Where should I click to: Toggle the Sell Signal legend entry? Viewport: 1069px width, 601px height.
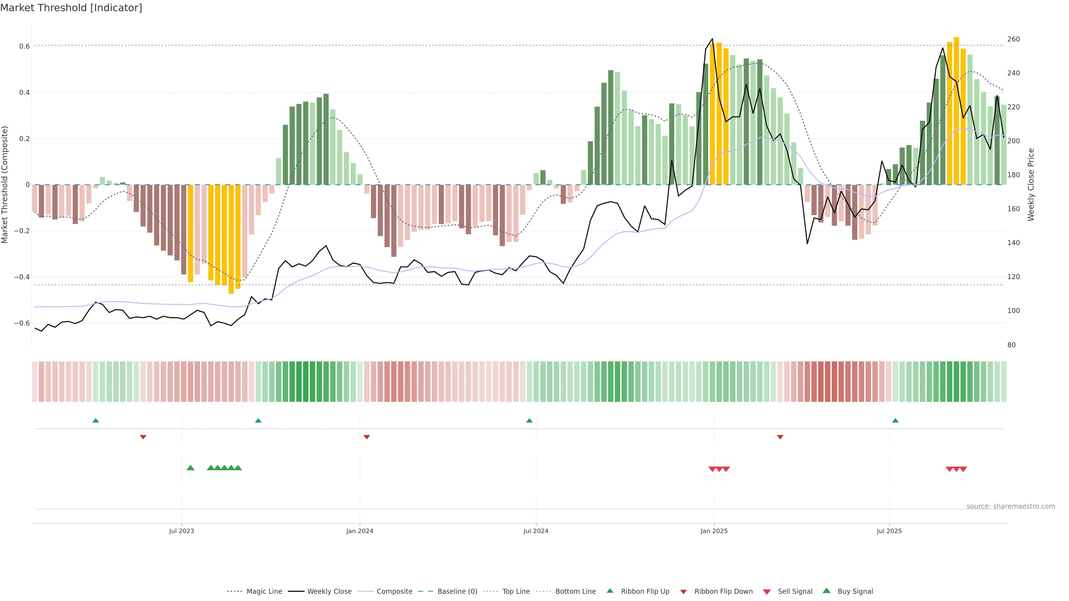[x=795, y=592]
